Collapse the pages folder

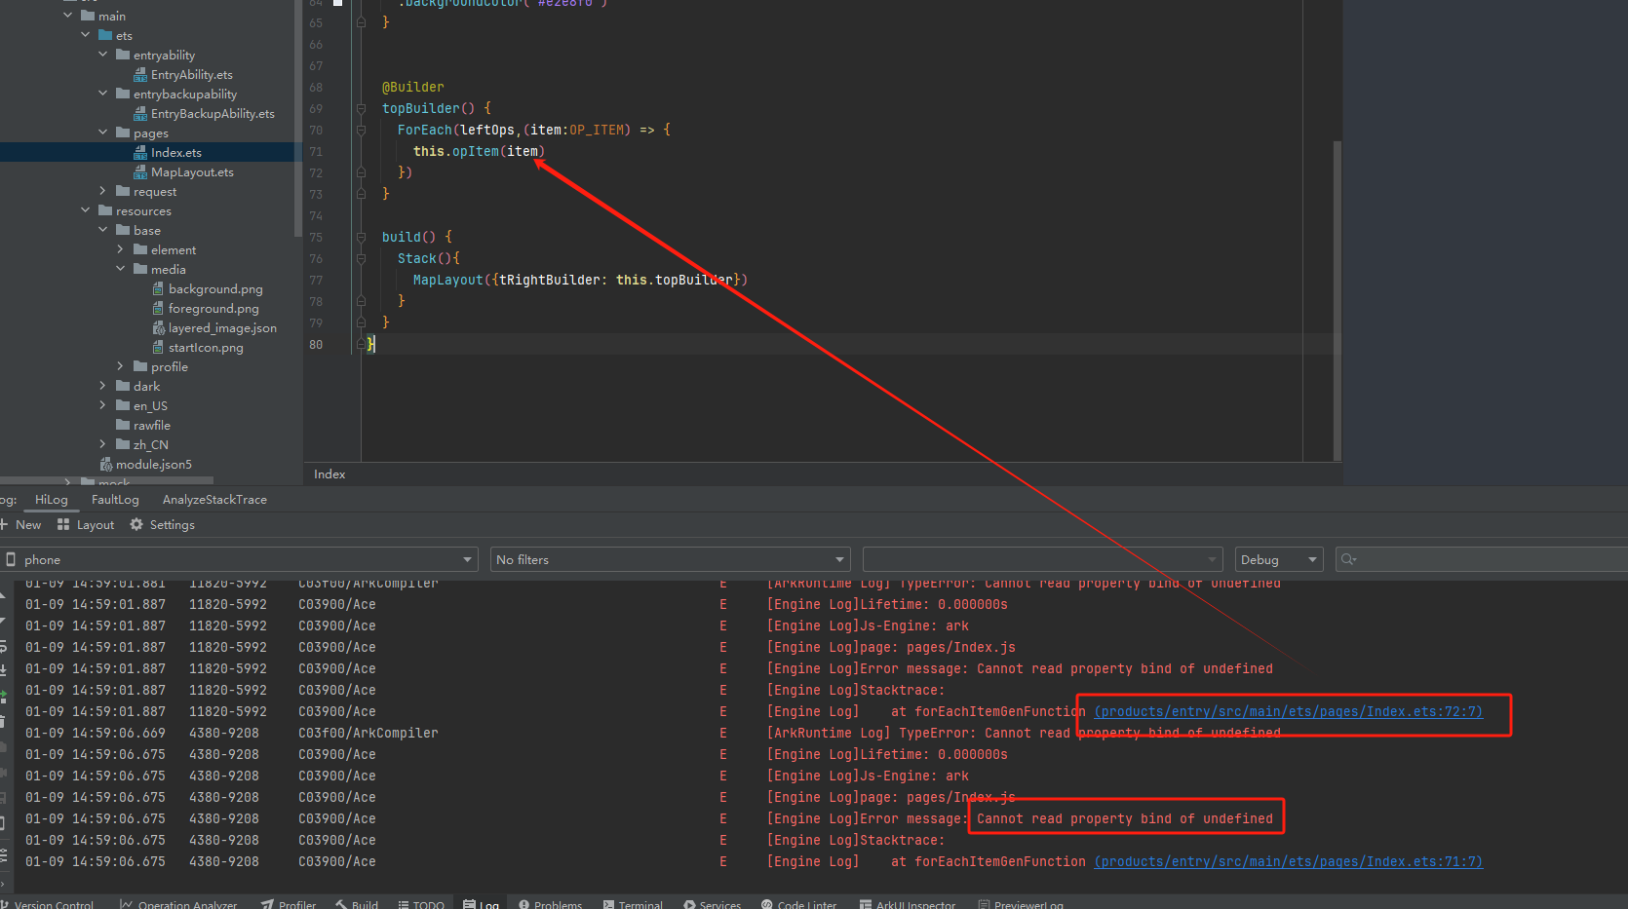pyautogui.click(x=102, y=133)
